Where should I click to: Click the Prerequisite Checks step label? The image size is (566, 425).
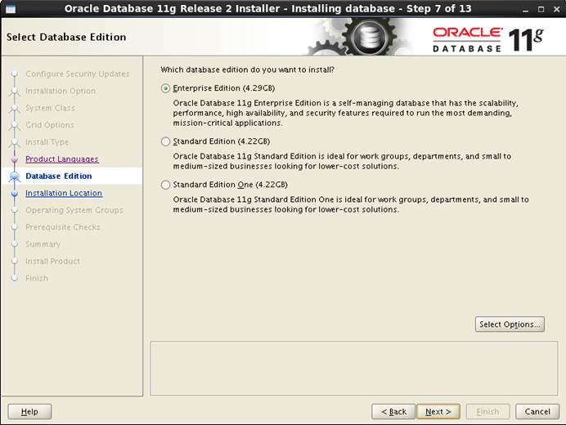[x=63, y=227]
